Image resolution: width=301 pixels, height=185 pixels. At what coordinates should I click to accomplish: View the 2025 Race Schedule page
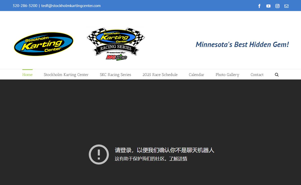coord(160,74)
